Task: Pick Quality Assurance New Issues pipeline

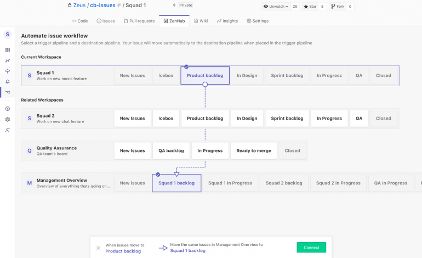Action: click(132, 151)
